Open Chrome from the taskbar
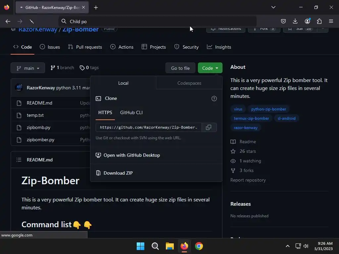Screen dimensions: 339x254 pos(199,246)
